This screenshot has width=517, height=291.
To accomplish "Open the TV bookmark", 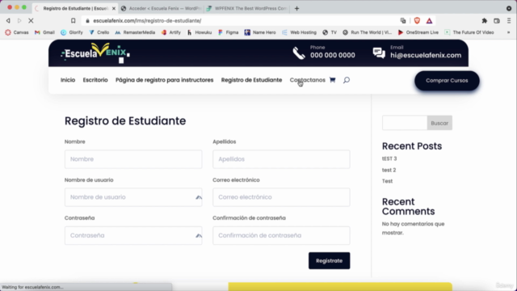I will tap(330, 32).
